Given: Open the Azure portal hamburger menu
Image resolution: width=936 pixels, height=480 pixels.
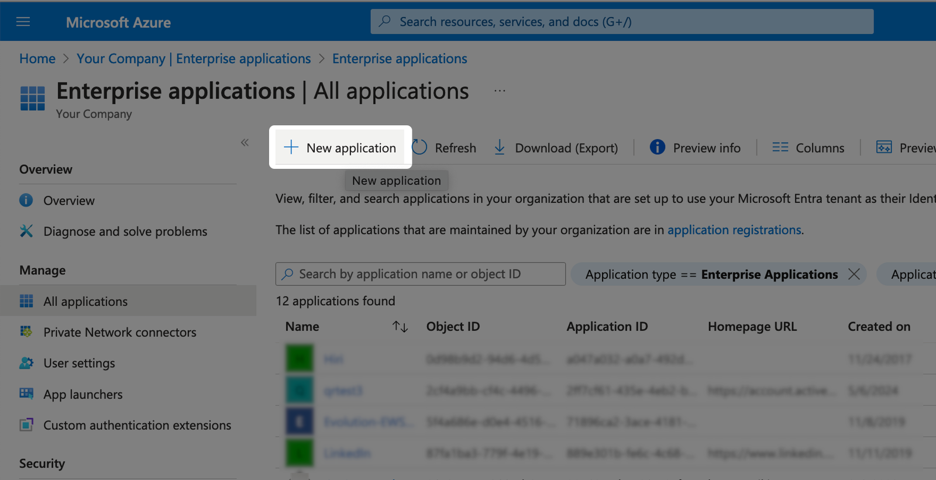Looking at the screenshot, I should click(23, 22).
